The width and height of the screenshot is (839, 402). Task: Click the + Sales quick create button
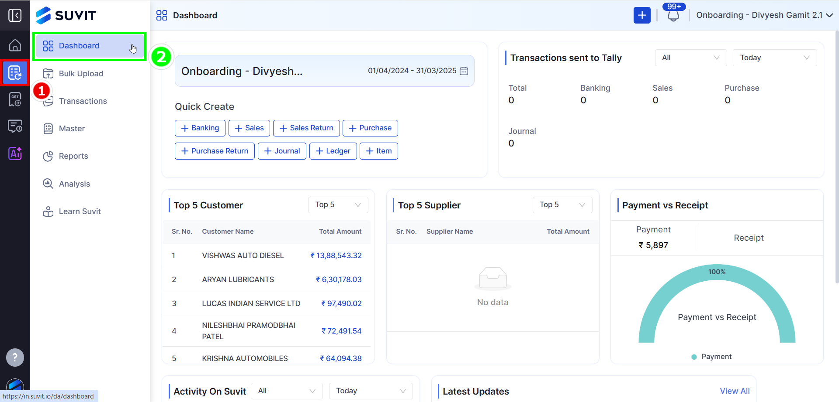coord(249,128)
